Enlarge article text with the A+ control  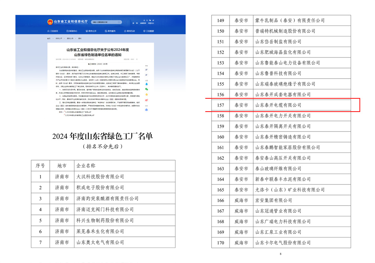click(x=146, y=69)
